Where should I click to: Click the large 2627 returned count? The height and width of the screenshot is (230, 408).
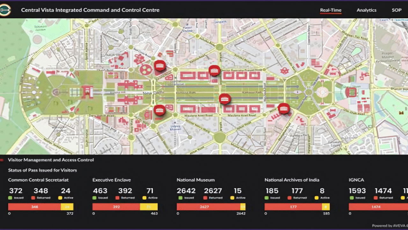click(x=213, y=191)
